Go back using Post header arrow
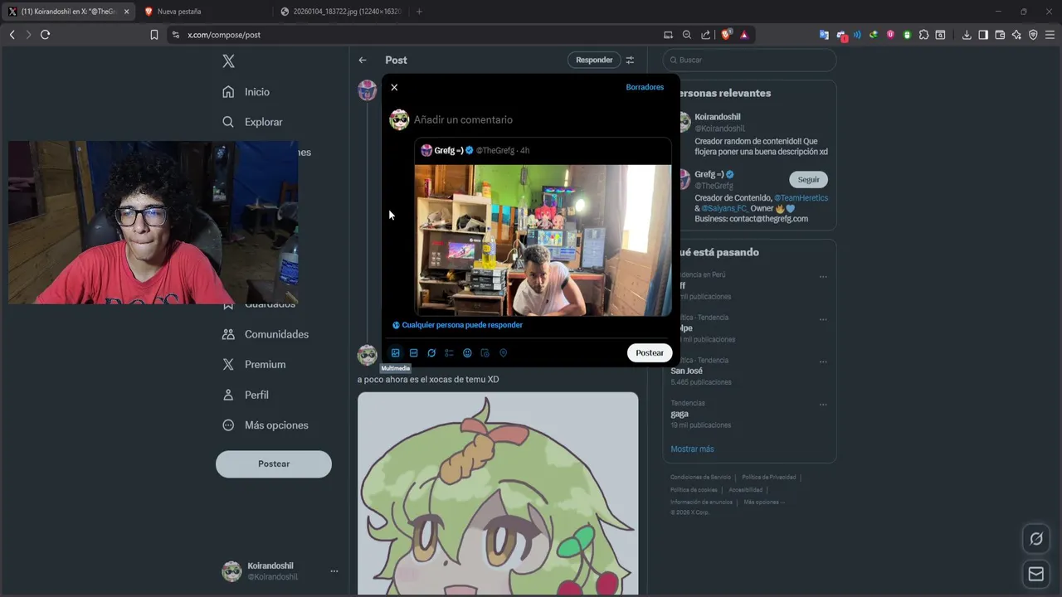Viewport: 1062px width, 597px height. [x=363, y=60]
